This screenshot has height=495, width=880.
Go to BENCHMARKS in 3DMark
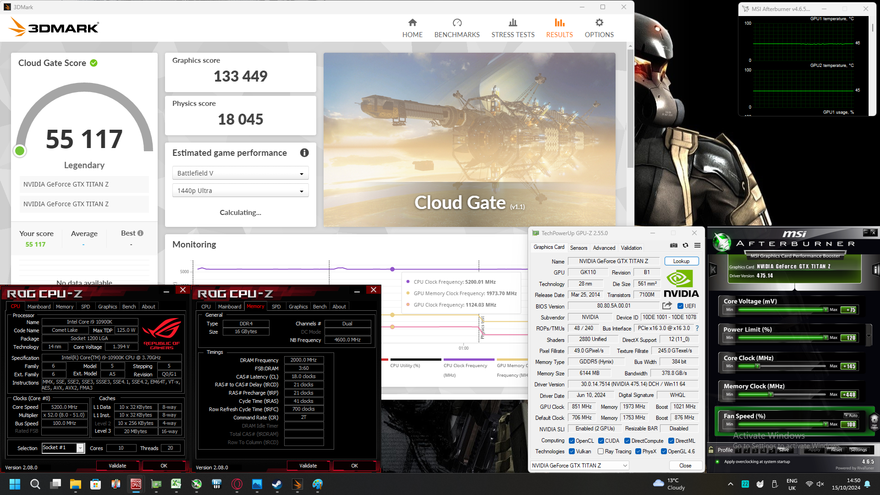(x=457, y=28)
